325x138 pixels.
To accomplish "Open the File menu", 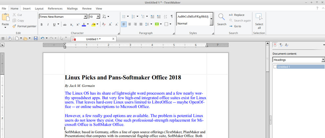I will click(x=4, y=9).
